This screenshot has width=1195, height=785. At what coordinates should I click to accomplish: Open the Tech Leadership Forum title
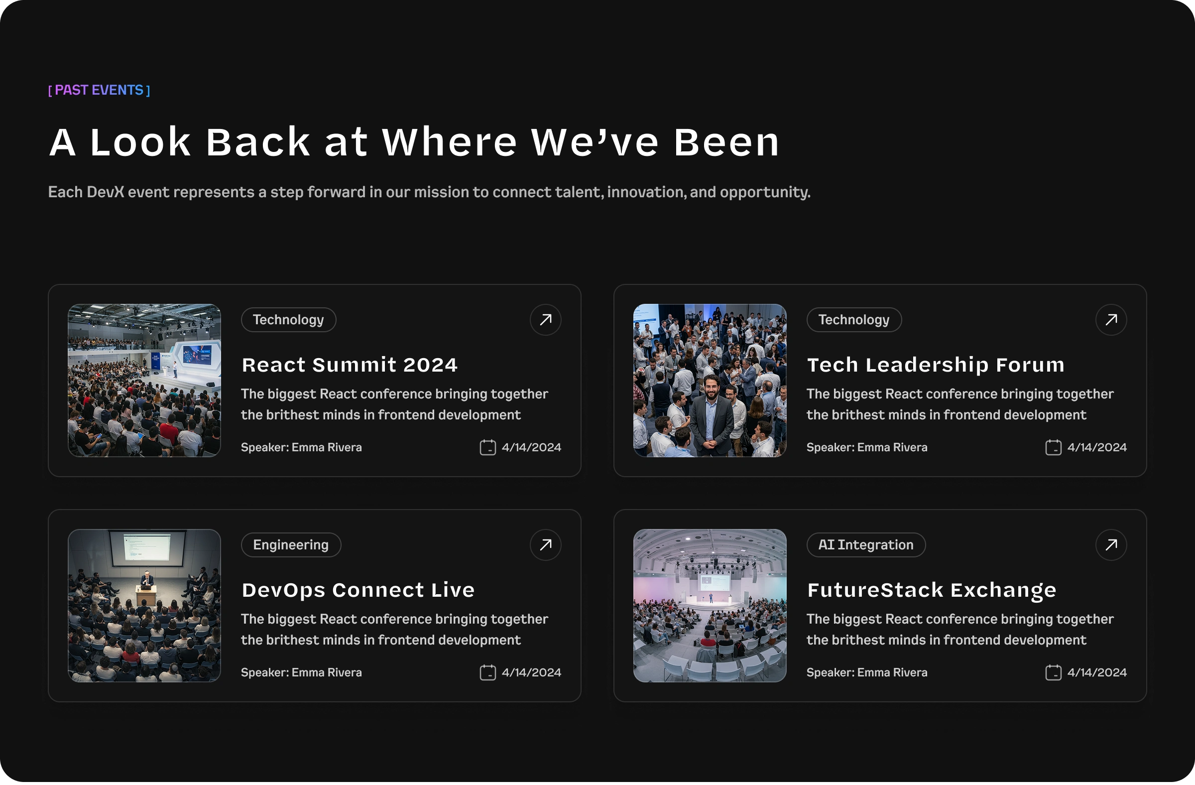click(x=936, y=365)
